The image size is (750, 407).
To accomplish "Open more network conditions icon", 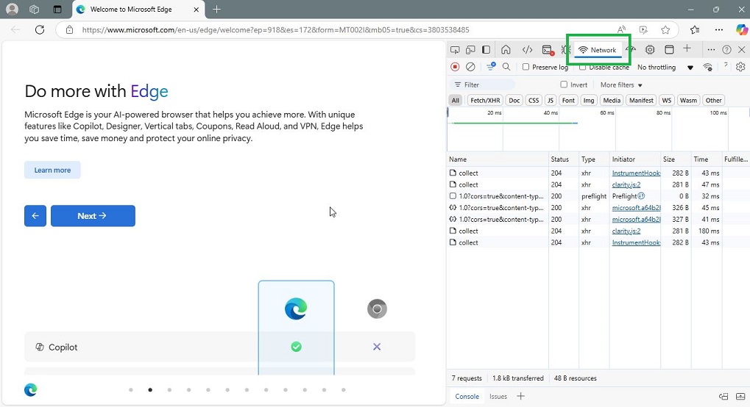I will 708,68.
